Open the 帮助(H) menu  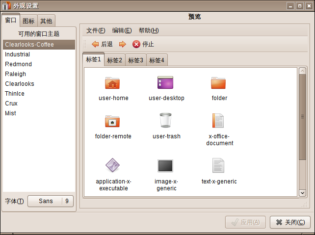[149, 30]
